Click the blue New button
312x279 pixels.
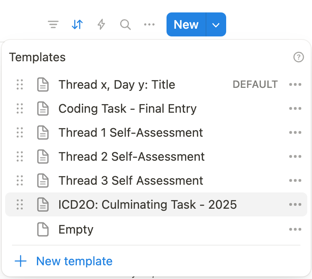click(x=186, y=25)
